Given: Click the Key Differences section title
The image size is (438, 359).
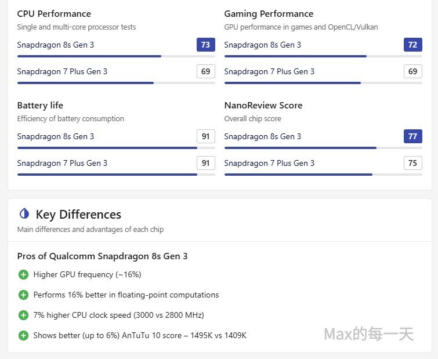Looking at the screenshot, I should coord(78,215).
